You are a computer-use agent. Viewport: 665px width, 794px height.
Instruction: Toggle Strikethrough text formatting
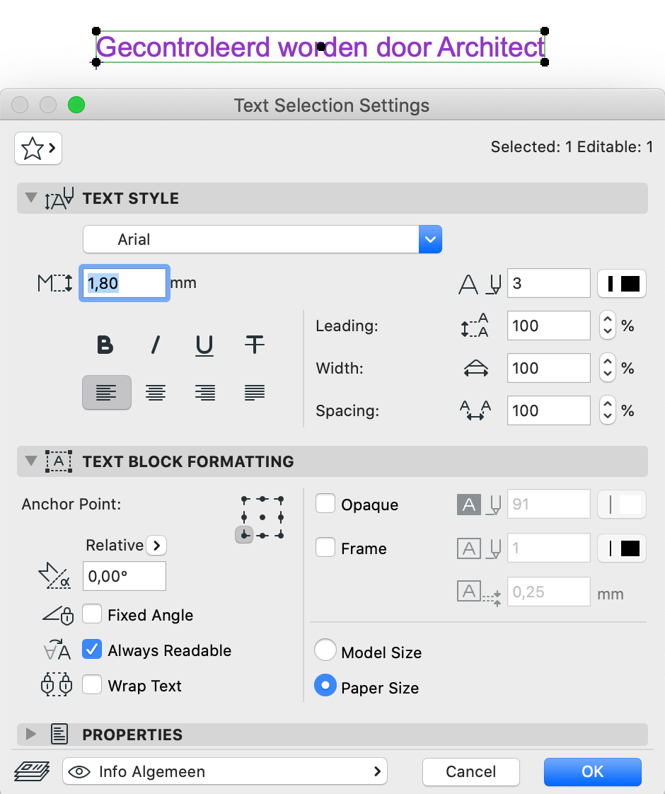(254, 345)
